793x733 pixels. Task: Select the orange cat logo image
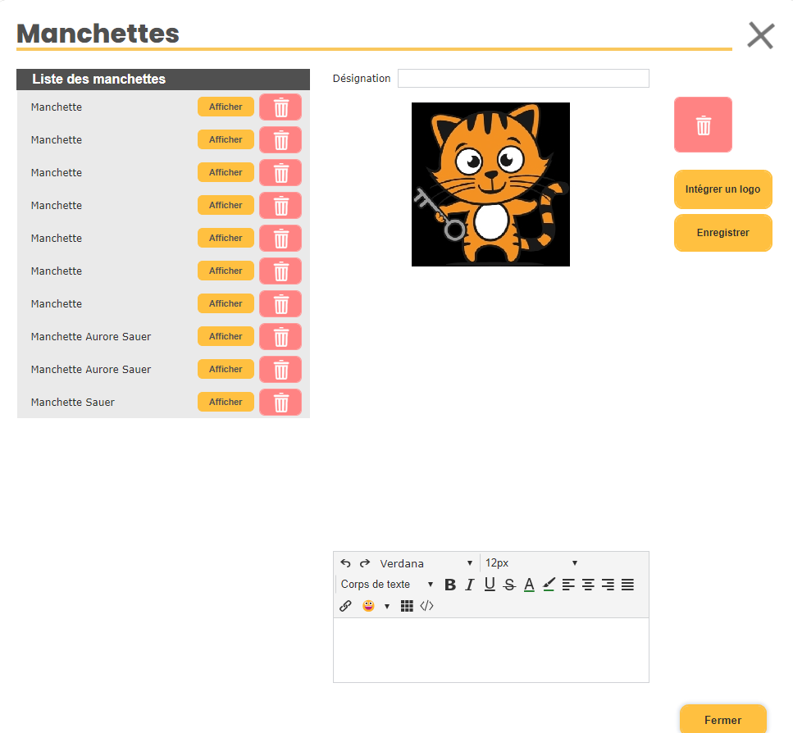[x=490, y=184]
